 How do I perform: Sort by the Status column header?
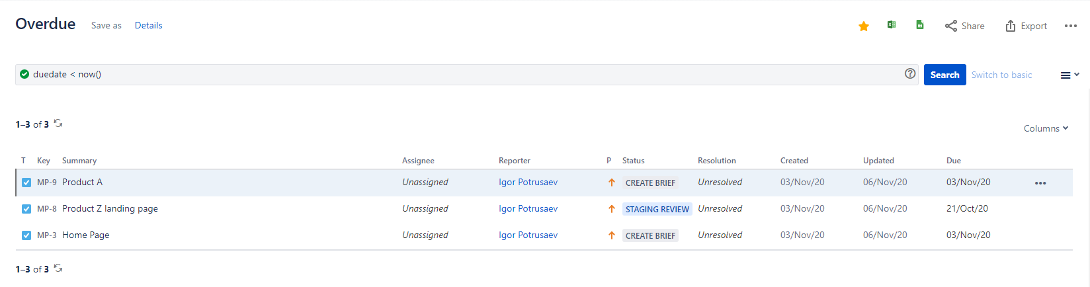[x=633, y=161]
